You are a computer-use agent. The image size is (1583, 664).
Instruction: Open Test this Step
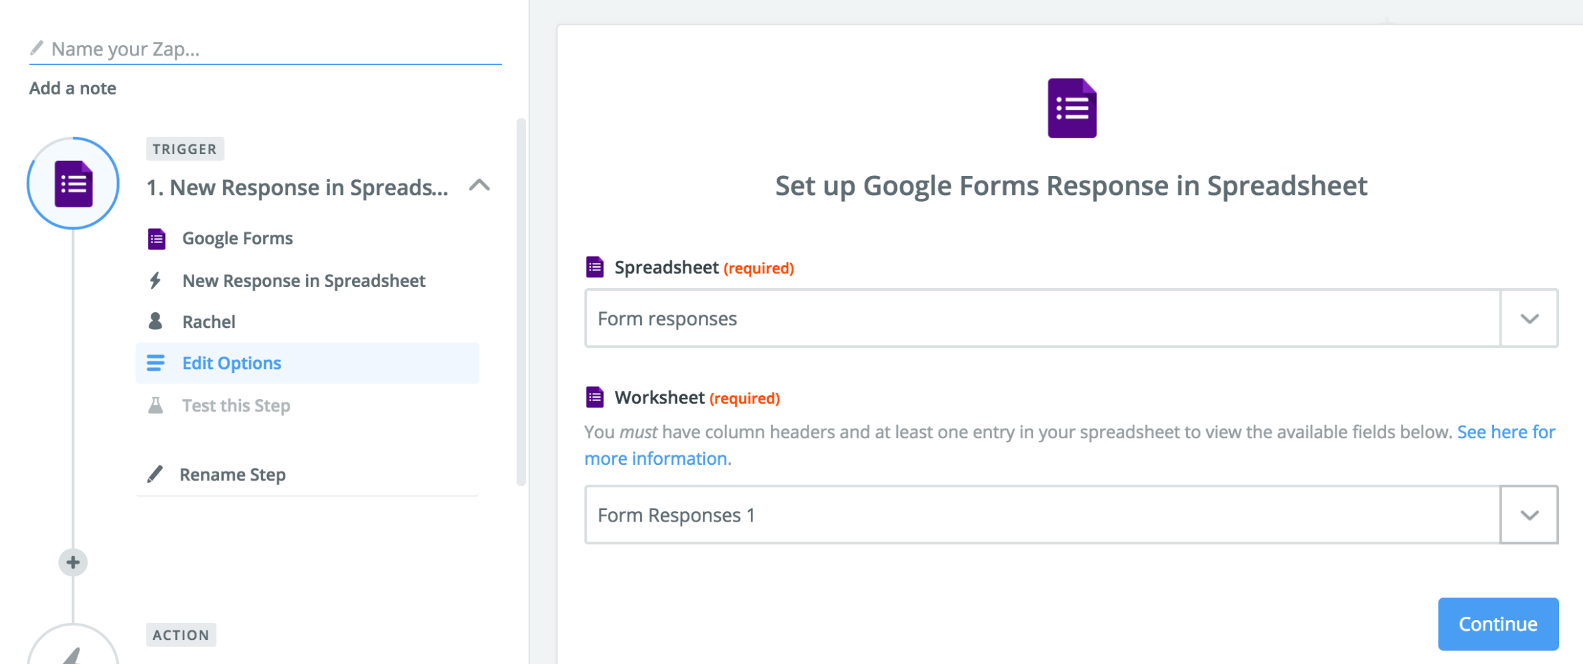(236, 405)
